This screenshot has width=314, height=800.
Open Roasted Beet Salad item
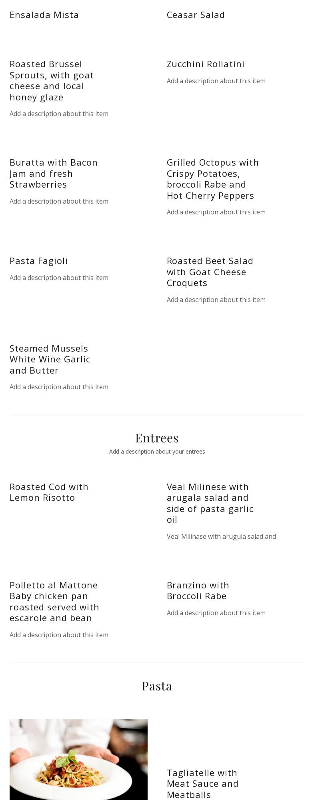click(x=210, y=272)
